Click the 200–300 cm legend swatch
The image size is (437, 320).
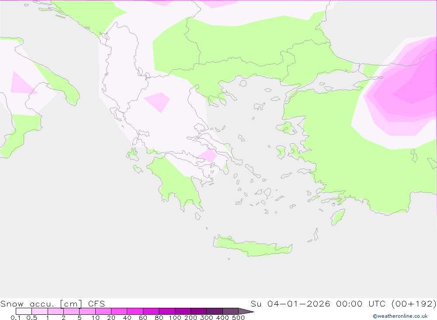[199, 311]
